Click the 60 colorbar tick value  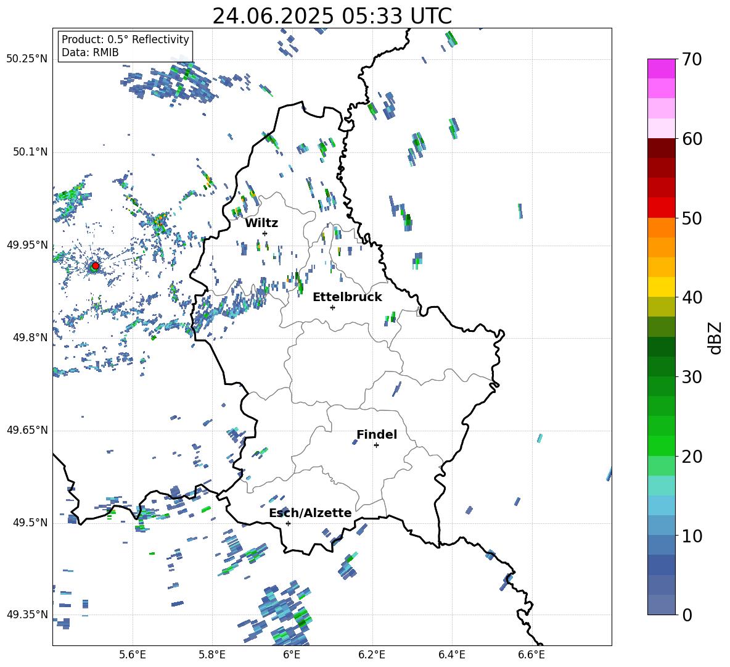pos(692,139)
